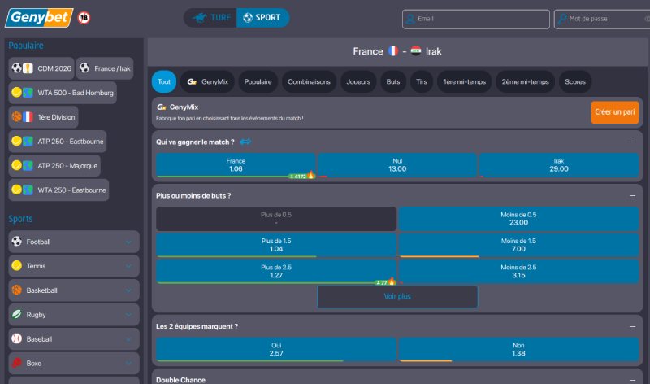The width and height of the screenshot is (650, 384).
Task: Click the Rugby ball icon
Action: 16,314
